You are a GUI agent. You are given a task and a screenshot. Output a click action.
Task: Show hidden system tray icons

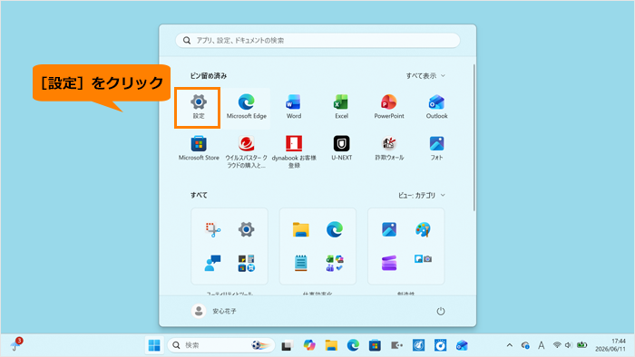510,345
